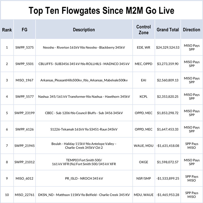Click the -$1,631,418.08 grand total cell
The height and width of the screenshot is (203, 203).
point(167,146)
